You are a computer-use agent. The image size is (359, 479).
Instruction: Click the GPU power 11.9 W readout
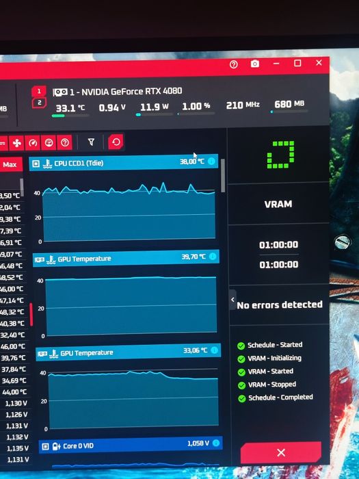coord(154,107)
